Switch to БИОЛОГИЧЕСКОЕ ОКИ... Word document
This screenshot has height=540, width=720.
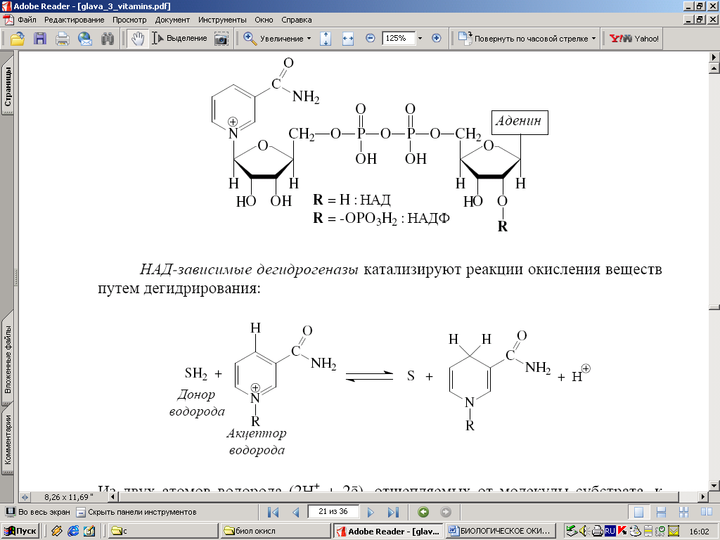click(501, 531)
